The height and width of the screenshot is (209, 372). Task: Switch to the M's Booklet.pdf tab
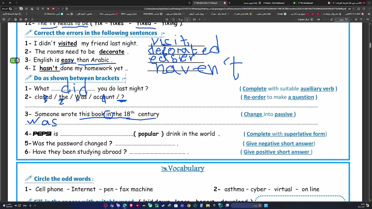pos(314,3)
